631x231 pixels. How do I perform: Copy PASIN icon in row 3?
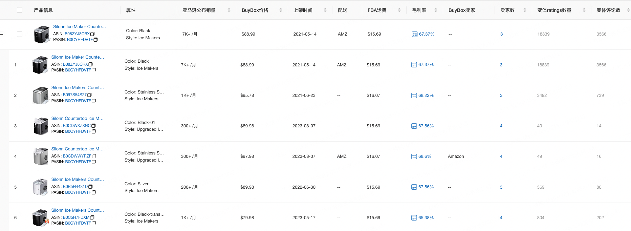[x=94, y=131]
